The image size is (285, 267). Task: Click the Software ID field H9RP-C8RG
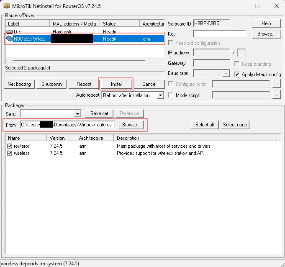pyautogui.click(x=212, y=23)
